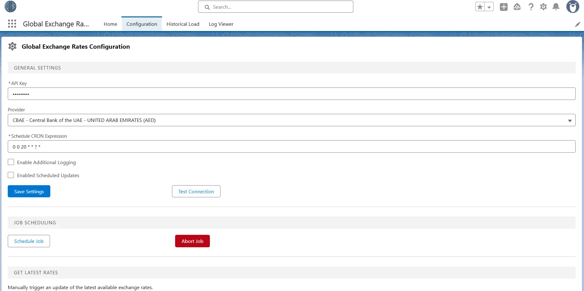Tick the Enabled Scheduled Updates checkbox
The height and width of the screenshot is (291, 584).
(x=11, y=175)
